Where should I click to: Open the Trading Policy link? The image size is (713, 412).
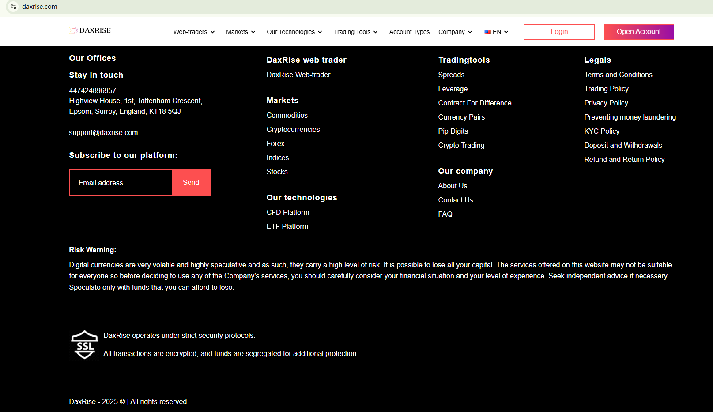(x=606, y=89)
